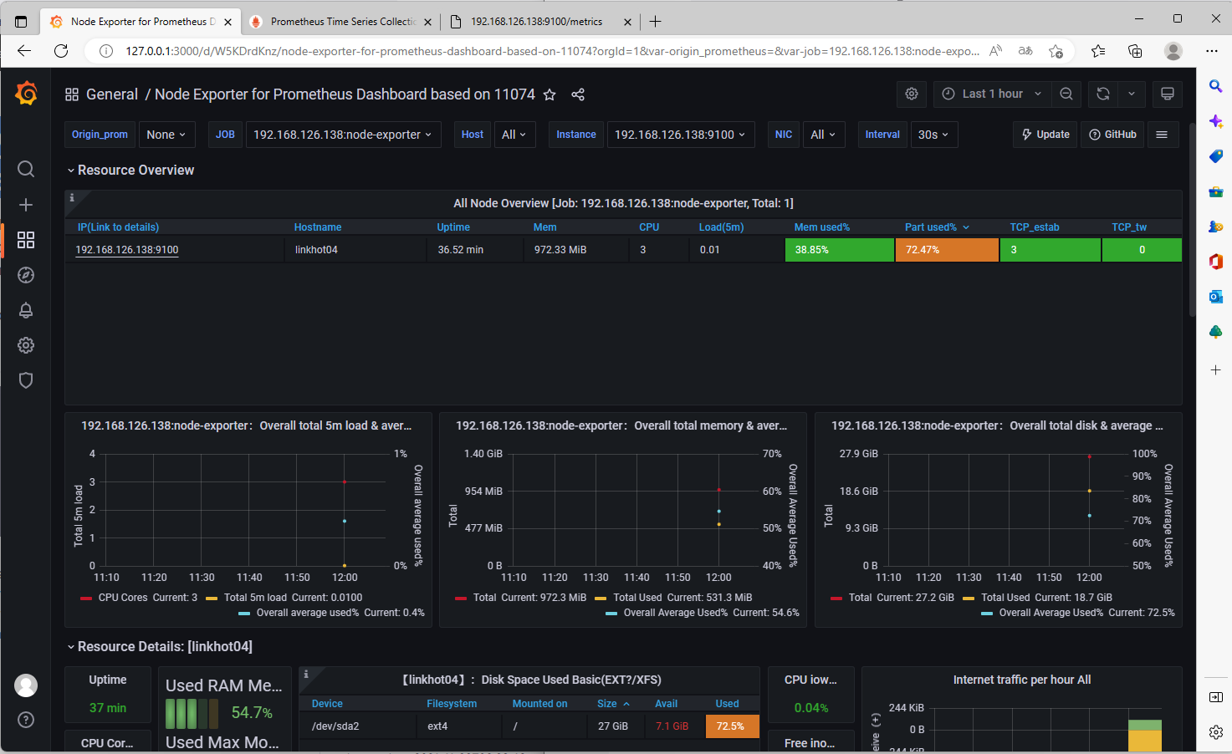Image resolution: width=1232 pixels, height=754 pixels.
Task: Go back in the browser
Action: click(x=23, y=51)
